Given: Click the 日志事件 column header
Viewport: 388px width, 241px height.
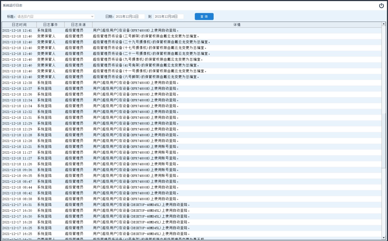Looking at the screenshot, I should pos(50,25).
